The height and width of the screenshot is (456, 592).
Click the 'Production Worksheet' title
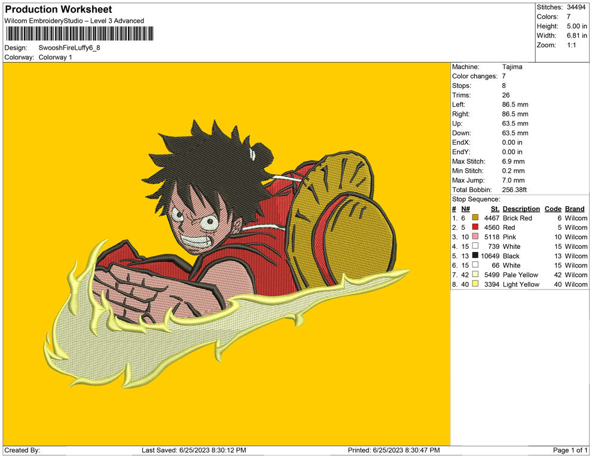pos(59,10)
